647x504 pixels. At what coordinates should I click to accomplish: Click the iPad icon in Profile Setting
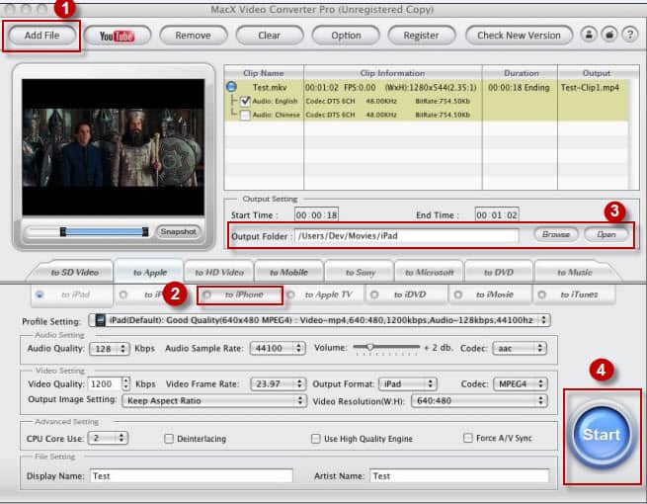point(101,320)
